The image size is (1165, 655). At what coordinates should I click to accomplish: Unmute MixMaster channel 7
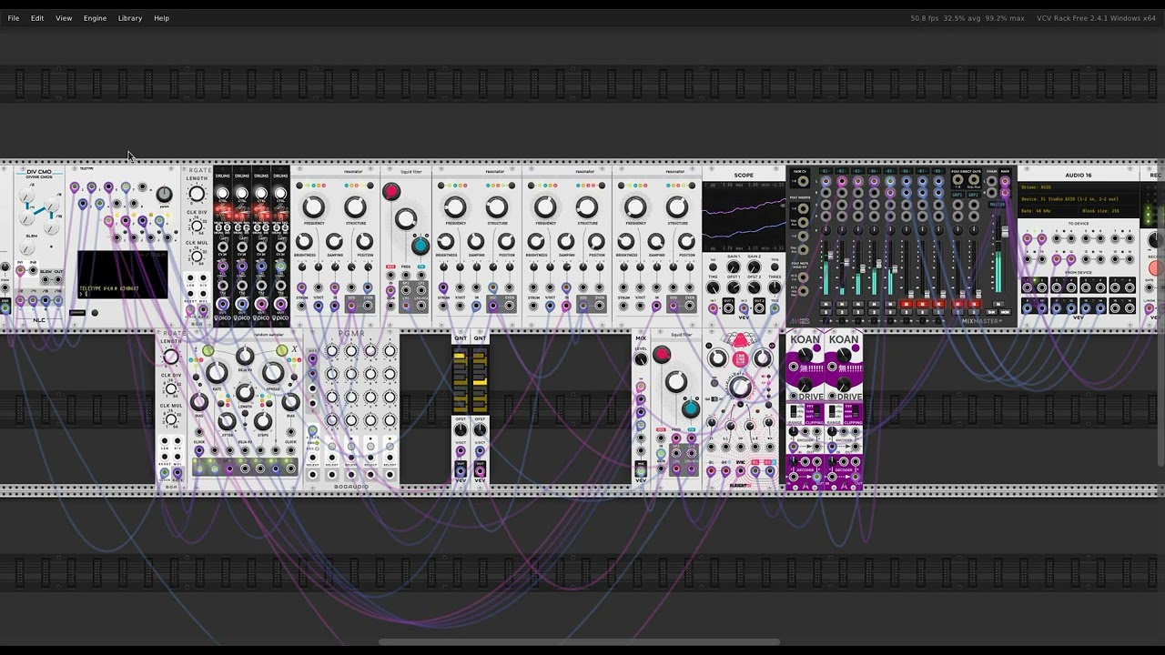click(924, 305)
